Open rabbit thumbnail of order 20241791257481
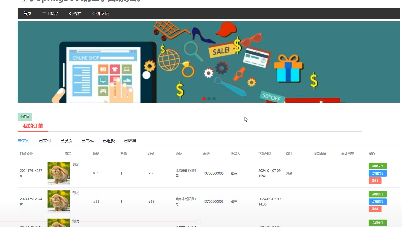The width and height of the screenshot is (402, 227). pyautogui.click(x=59, y=202)
